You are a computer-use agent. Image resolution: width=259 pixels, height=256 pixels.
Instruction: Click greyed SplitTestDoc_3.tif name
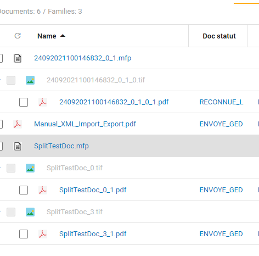[x=75, y=212]
